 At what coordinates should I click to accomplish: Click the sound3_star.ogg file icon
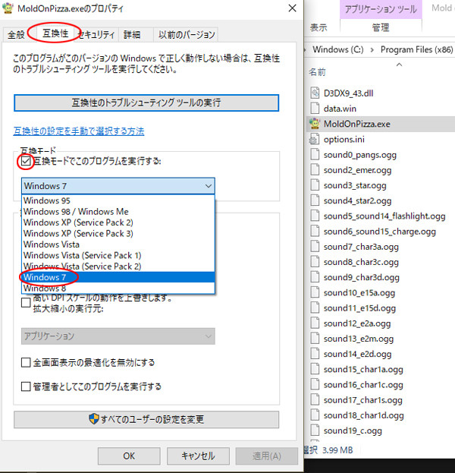click(315, 185)
